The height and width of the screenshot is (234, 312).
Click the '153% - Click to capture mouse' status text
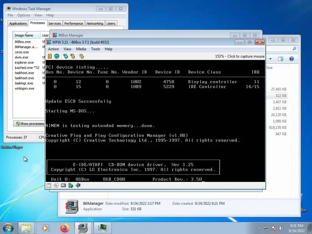240,56
